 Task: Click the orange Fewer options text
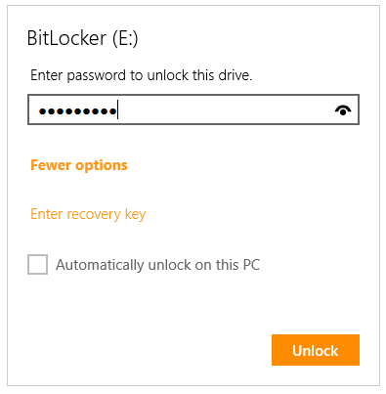coord(79,165)
